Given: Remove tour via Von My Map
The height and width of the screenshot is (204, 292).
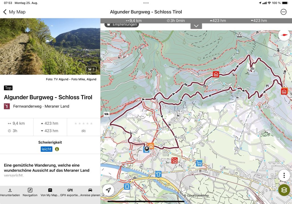Looking at the screenshot, I should point(50,192).
